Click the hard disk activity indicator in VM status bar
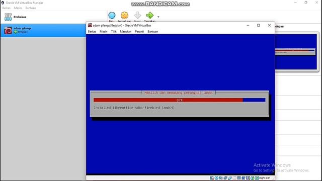Viewport: 322px width, 181px height. click(x=212, y=178)
